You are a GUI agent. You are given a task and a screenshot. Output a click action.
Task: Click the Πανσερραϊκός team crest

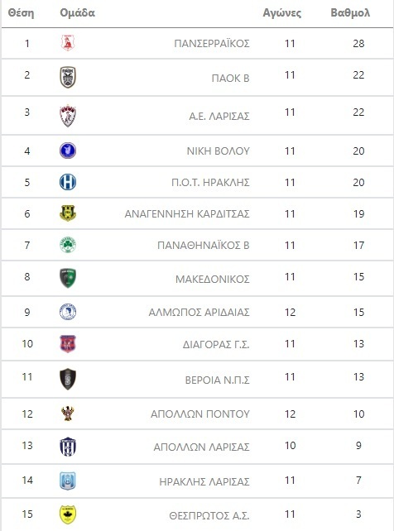(x=68, y=43)
